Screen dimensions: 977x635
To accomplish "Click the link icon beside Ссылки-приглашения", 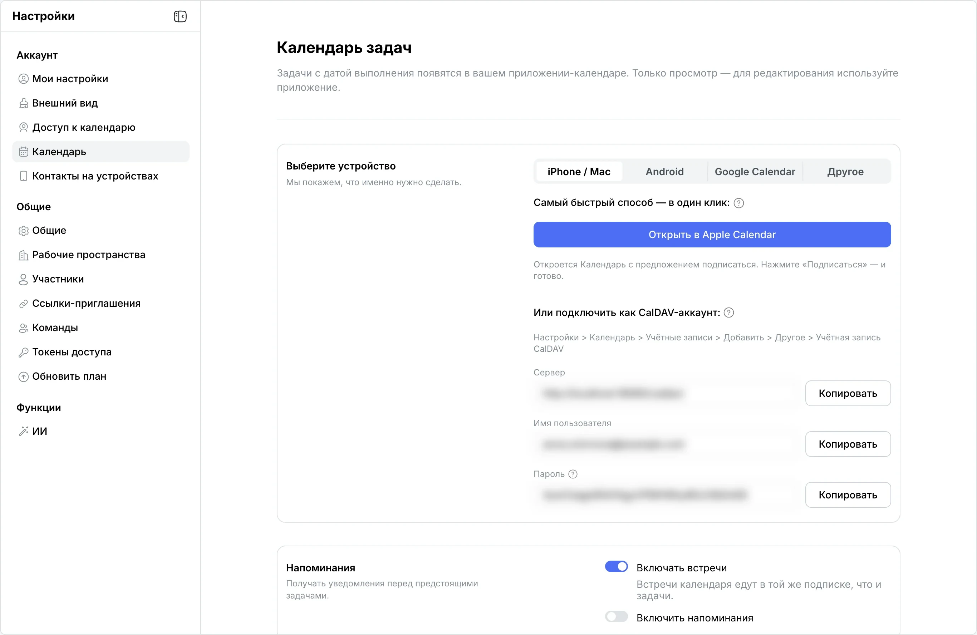I will pos(23,304).
